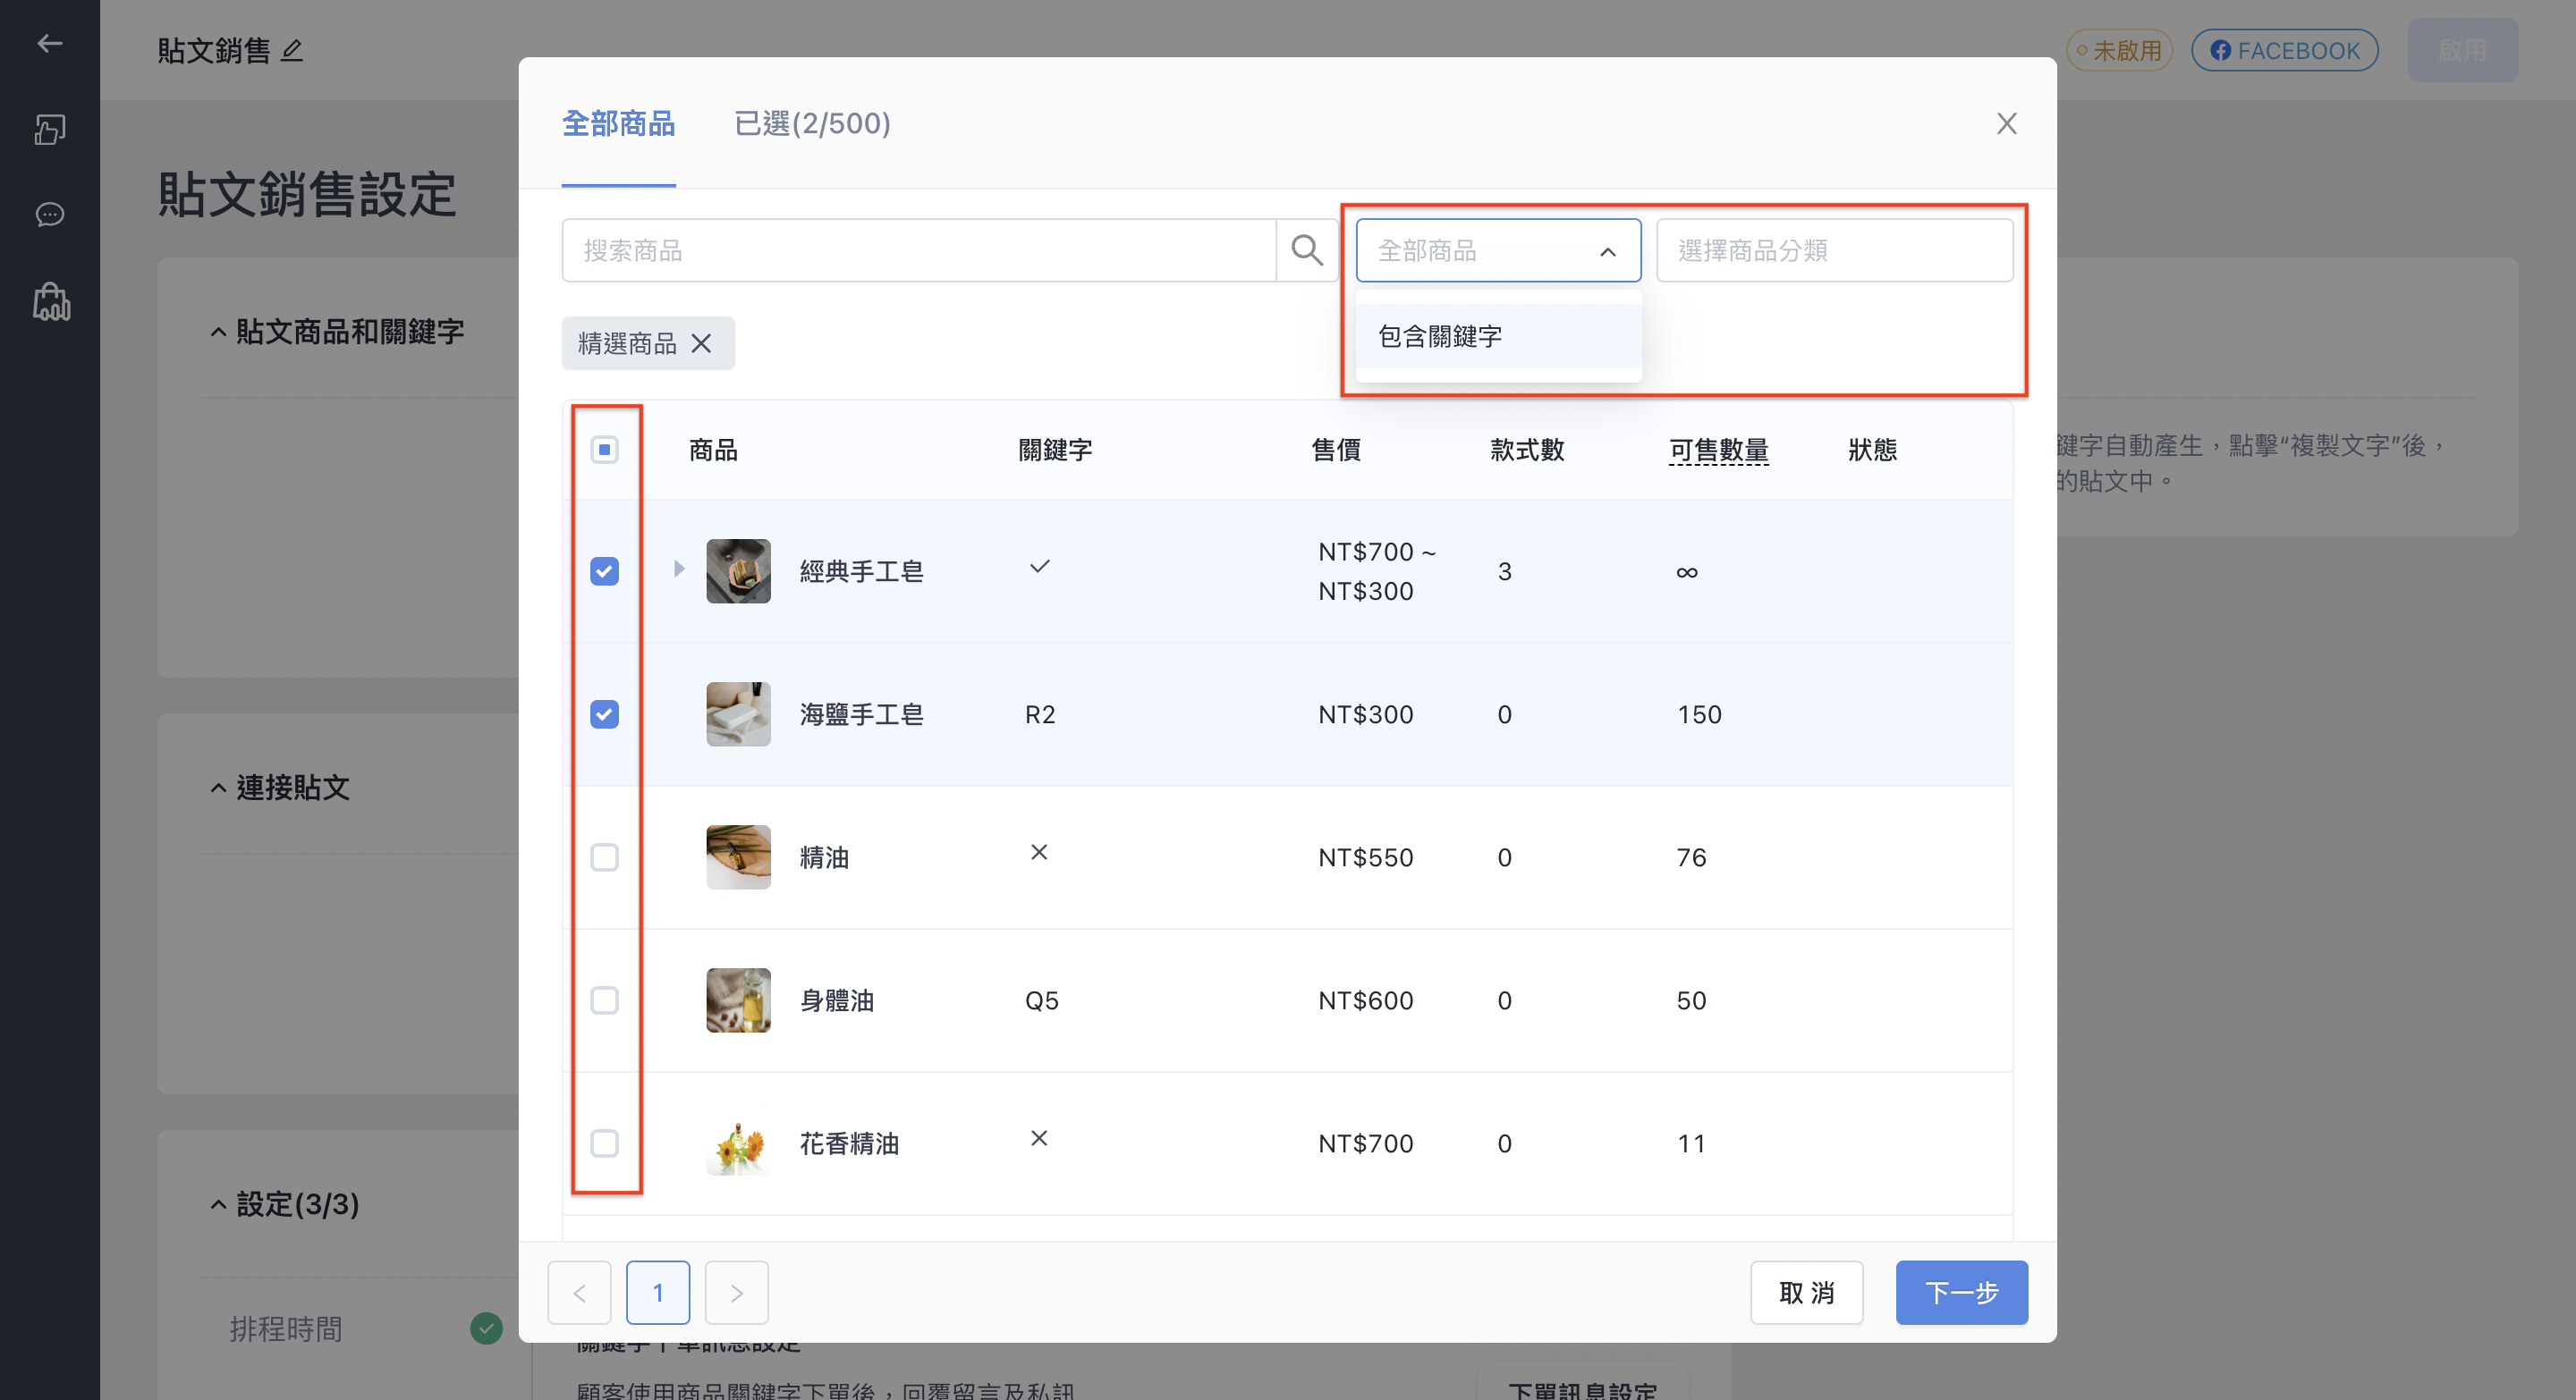Click the 海鹽手工皂 product name

coord(861,714)
